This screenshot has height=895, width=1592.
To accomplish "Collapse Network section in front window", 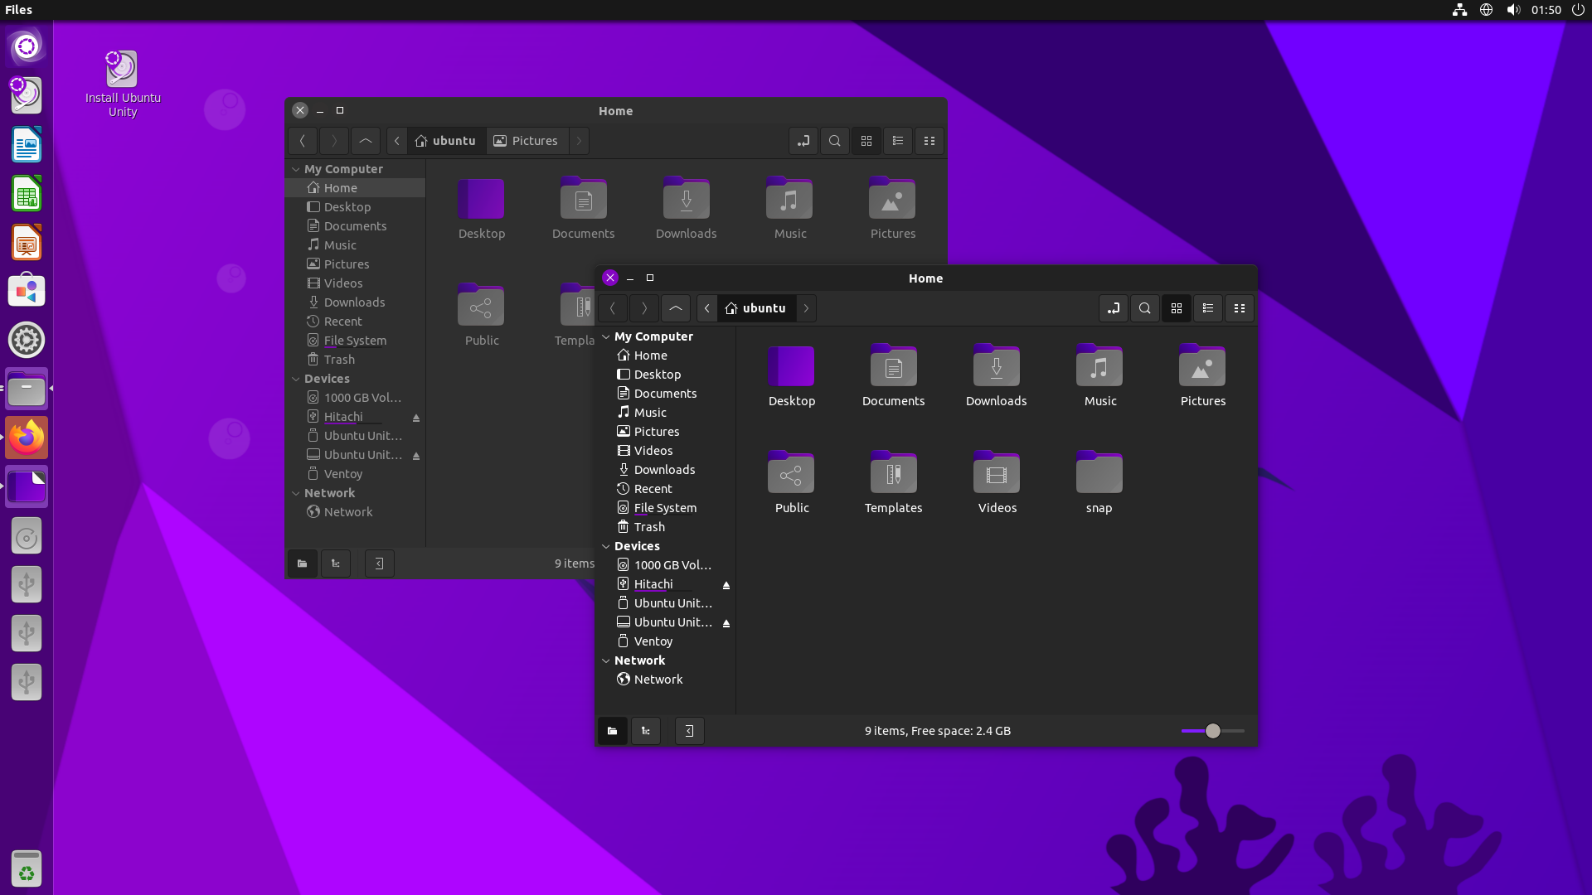I will 606,660.
